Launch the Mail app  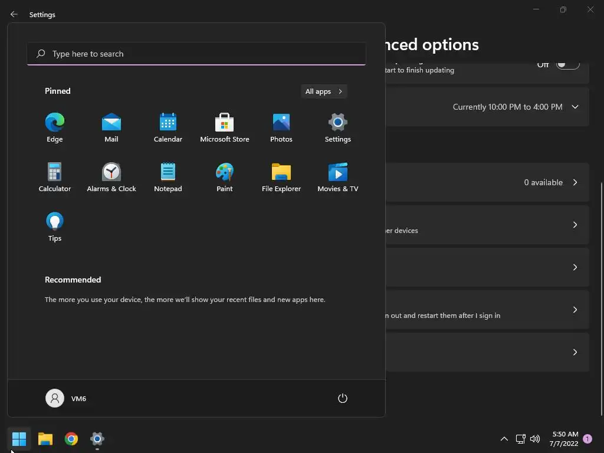[111, 128]
